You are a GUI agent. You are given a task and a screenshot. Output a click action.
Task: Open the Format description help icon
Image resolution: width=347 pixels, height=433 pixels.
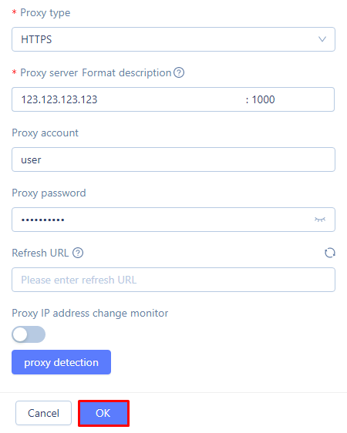(179, 72)
